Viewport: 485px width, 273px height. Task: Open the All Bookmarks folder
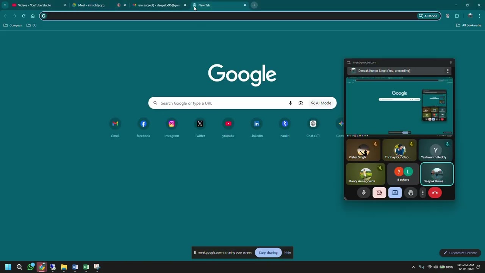pos(469,25)
